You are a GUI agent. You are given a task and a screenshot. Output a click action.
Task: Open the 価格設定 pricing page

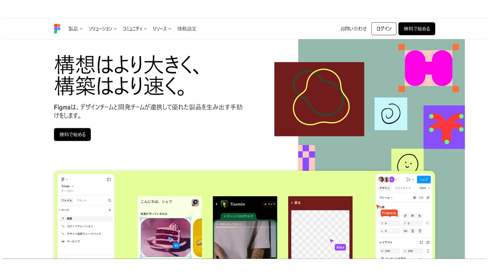pyautogui.click(x=187, y=29)
